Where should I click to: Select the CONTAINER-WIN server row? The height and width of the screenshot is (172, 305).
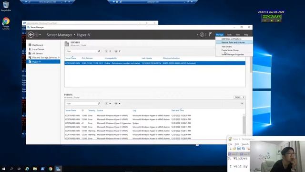(155, 63)
